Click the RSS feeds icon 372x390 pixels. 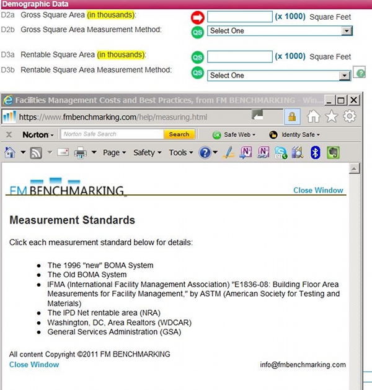tap(36, 153)
